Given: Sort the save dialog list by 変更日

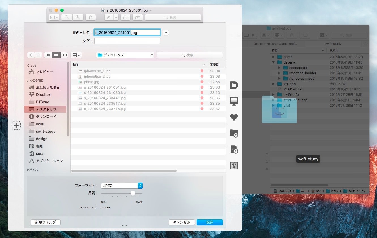Looking at the screenshot, I should (x=216, y=64).
